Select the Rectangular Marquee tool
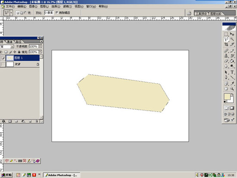This screenshot has height=178, width=237. [226, 34]
